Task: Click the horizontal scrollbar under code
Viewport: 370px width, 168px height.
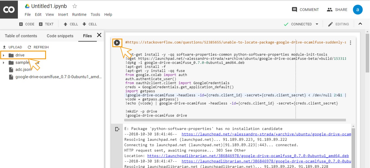Action: click(x=235, y=120)
